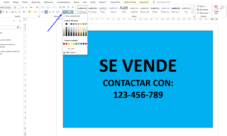
Task: Expand the font size dropdown
Action: pyautogui.click(x=20, y=7)
